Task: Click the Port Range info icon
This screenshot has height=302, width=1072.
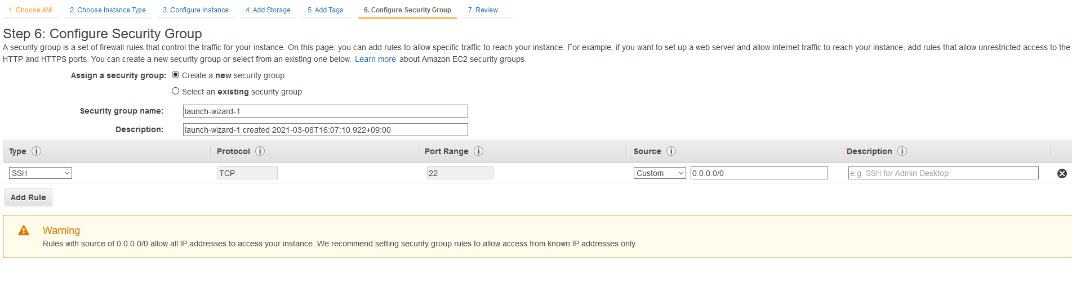Action: 478,151
